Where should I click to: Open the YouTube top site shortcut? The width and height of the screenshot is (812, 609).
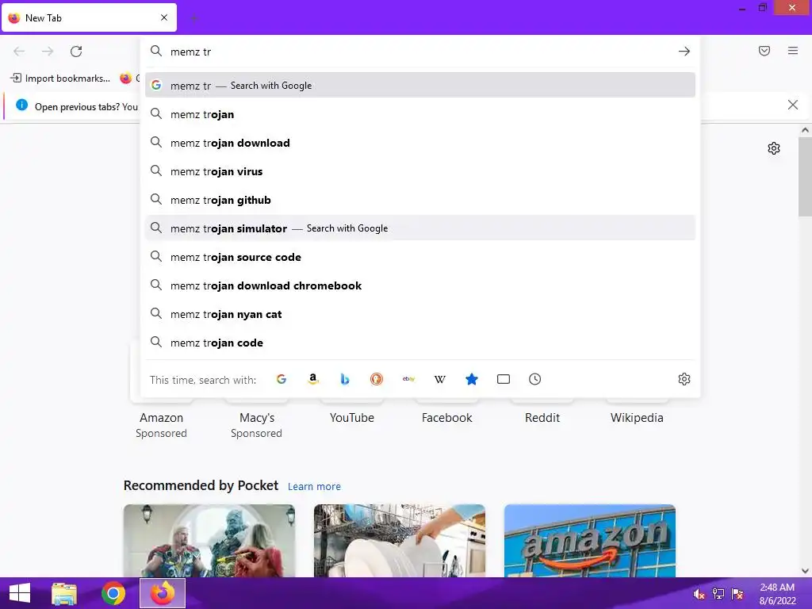pos(351,417)
